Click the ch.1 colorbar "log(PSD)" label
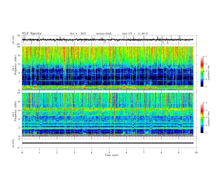Viewport: 221px width, 171px height. 209,73
